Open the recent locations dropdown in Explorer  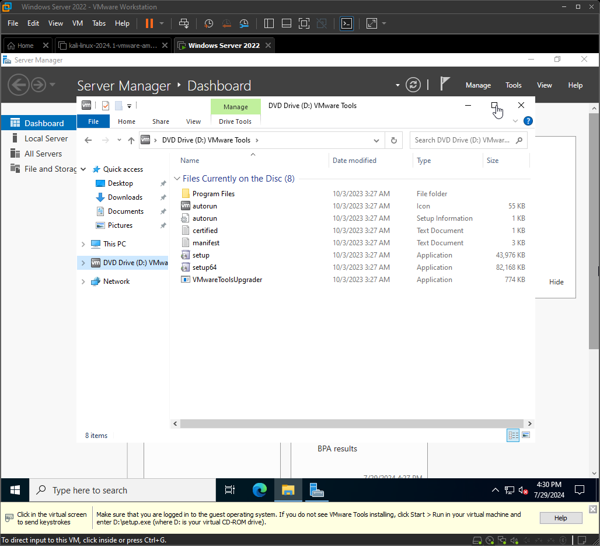tap(120, 140)
